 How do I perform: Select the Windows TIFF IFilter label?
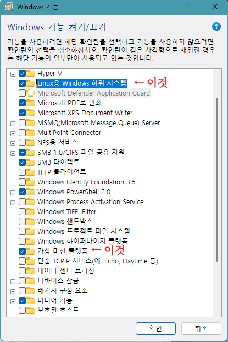coord(67,211)
